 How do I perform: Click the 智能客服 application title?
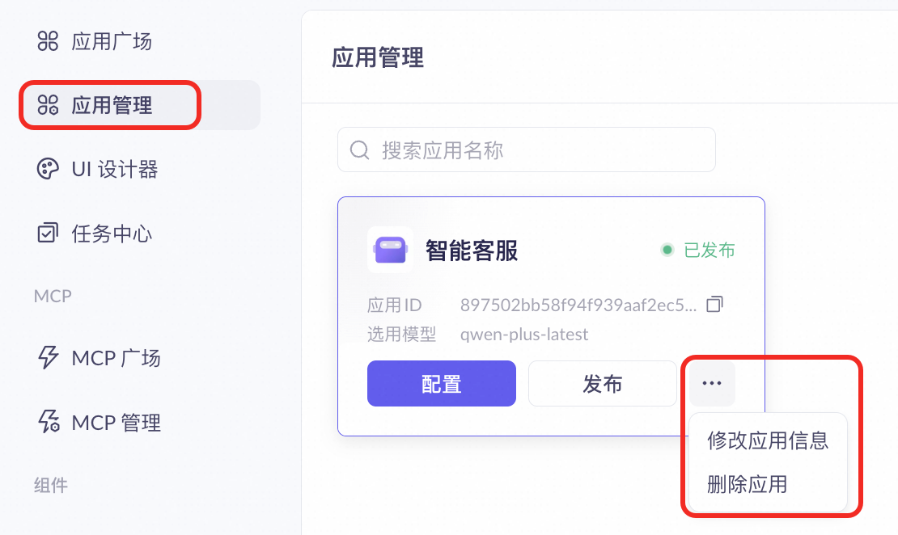tap(472, 251)
